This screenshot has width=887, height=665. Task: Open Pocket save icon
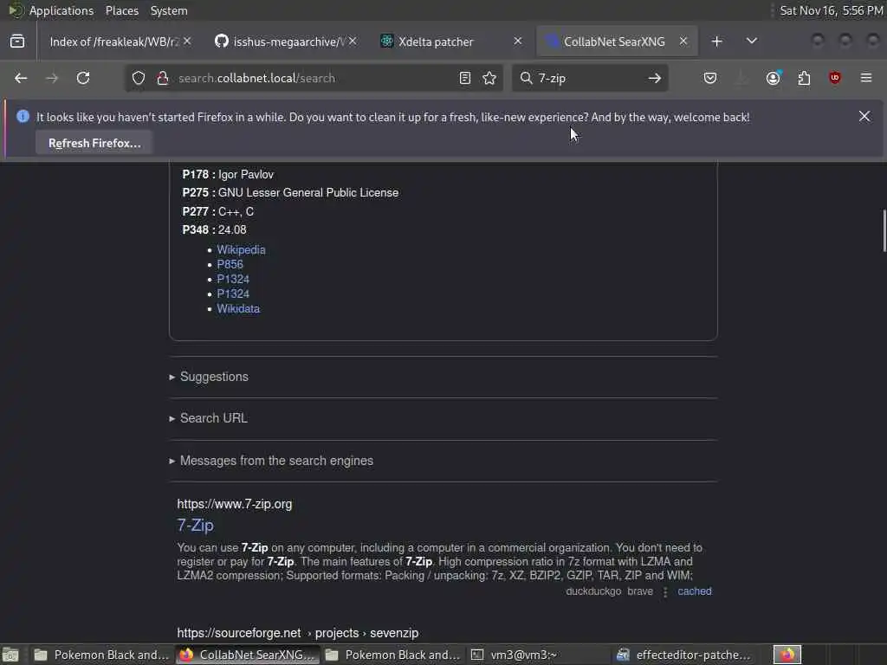coord(710,78)
